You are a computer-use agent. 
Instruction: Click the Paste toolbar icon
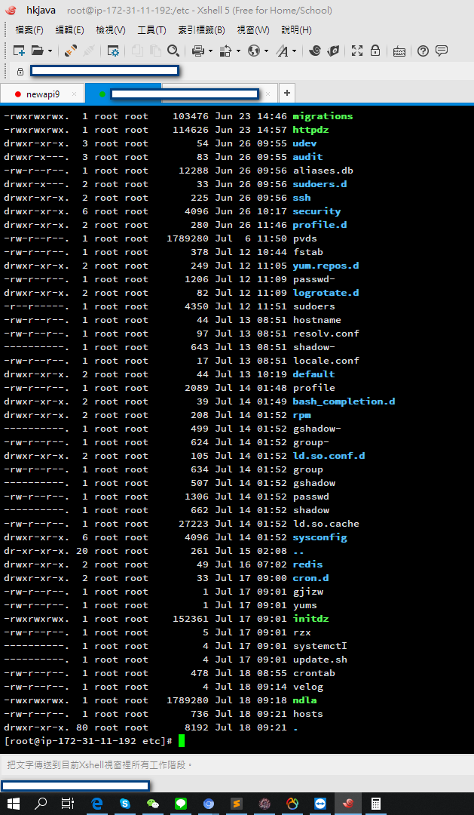(155, 51)
